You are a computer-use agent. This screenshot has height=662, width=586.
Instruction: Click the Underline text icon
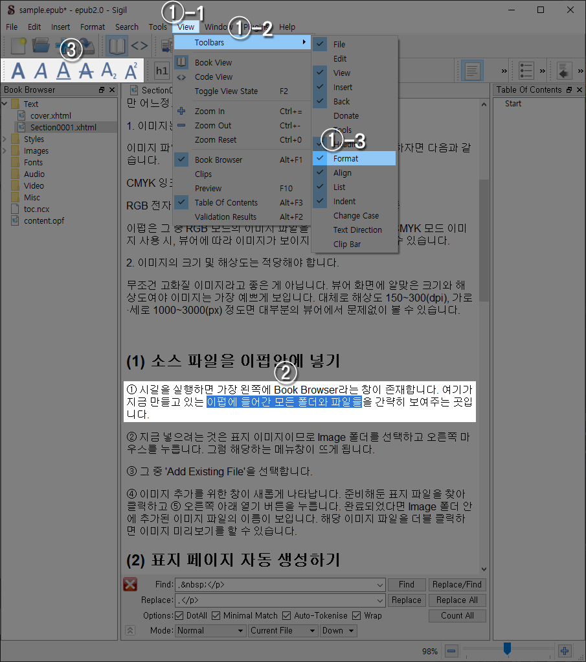click(x=63, y=70)
